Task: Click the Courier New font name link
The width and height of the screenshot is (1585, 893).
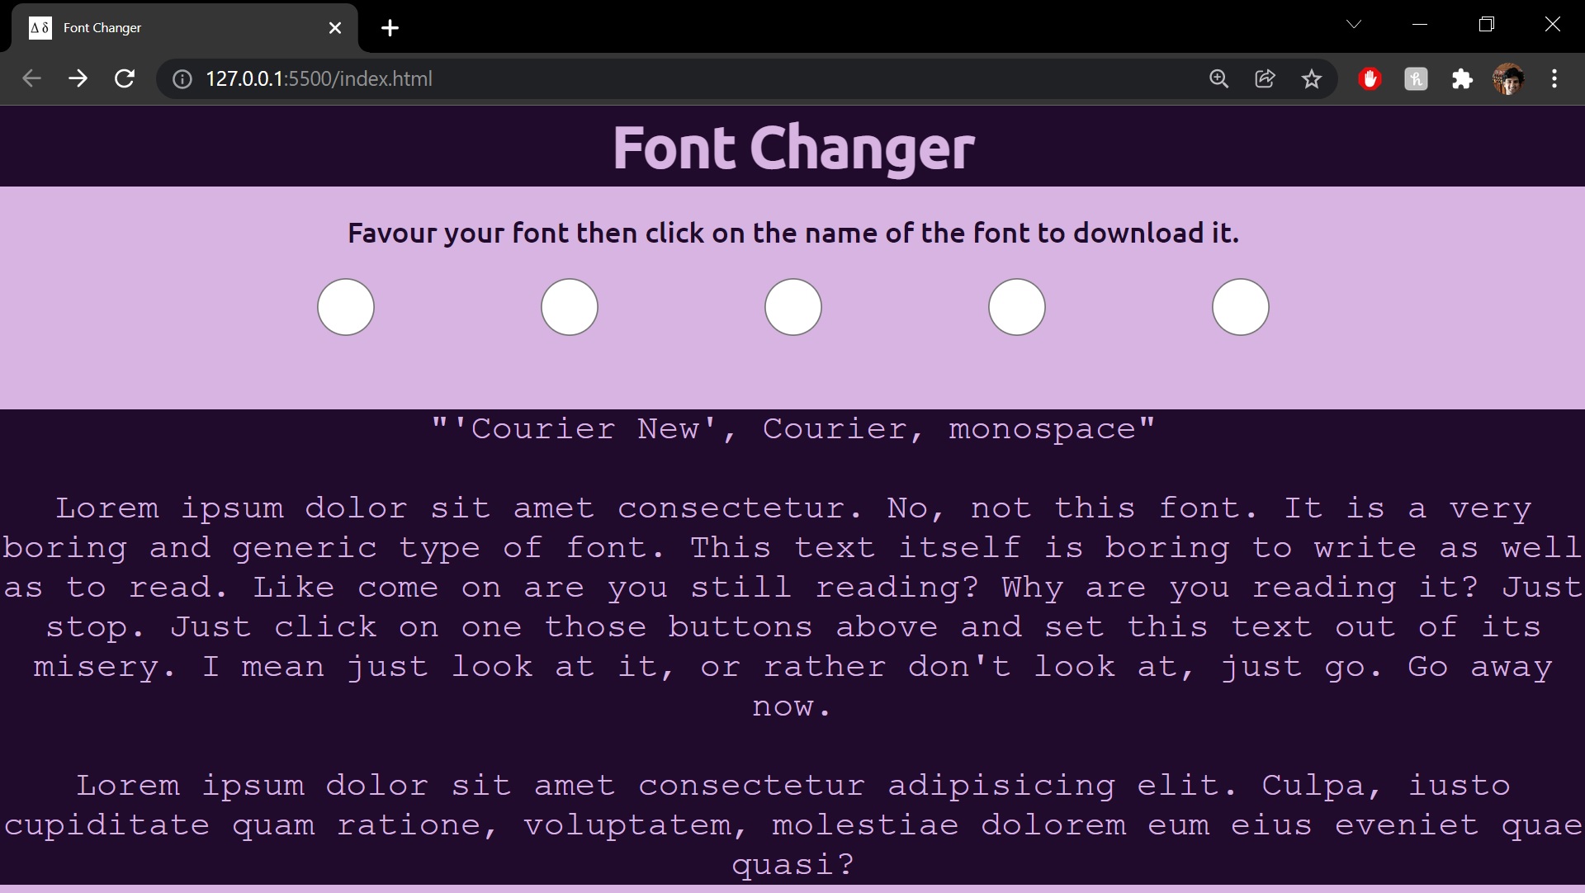Action: tap(793, 428)
